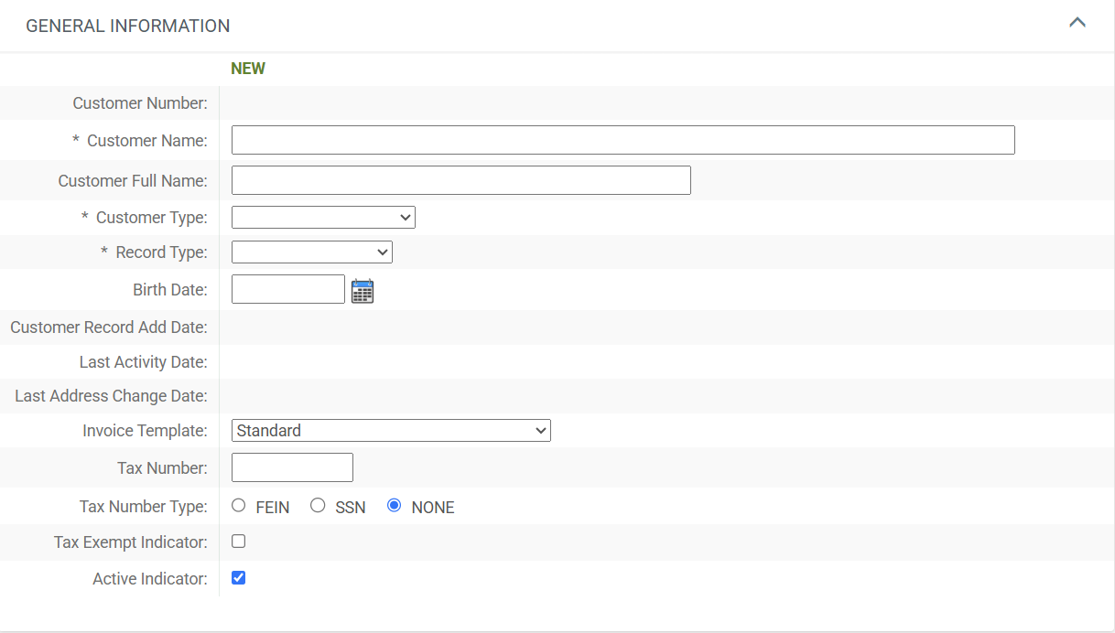Select the NONE radio button
The width and height of the screenshot is (1115, 633).
[x=394, y=505]
